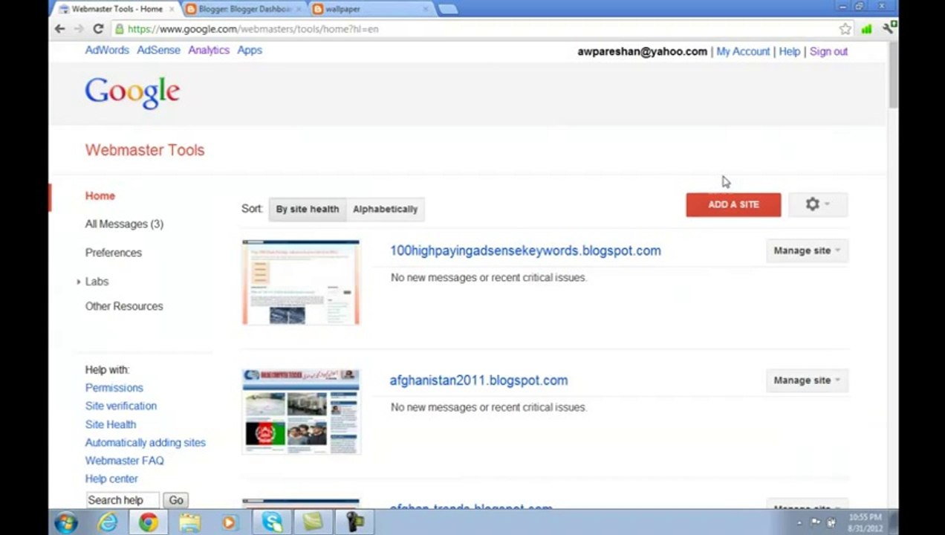Open Manage site dropdown for afghanistan2011
Viewport: 945px width, 535px height.
tap(807, 380)
